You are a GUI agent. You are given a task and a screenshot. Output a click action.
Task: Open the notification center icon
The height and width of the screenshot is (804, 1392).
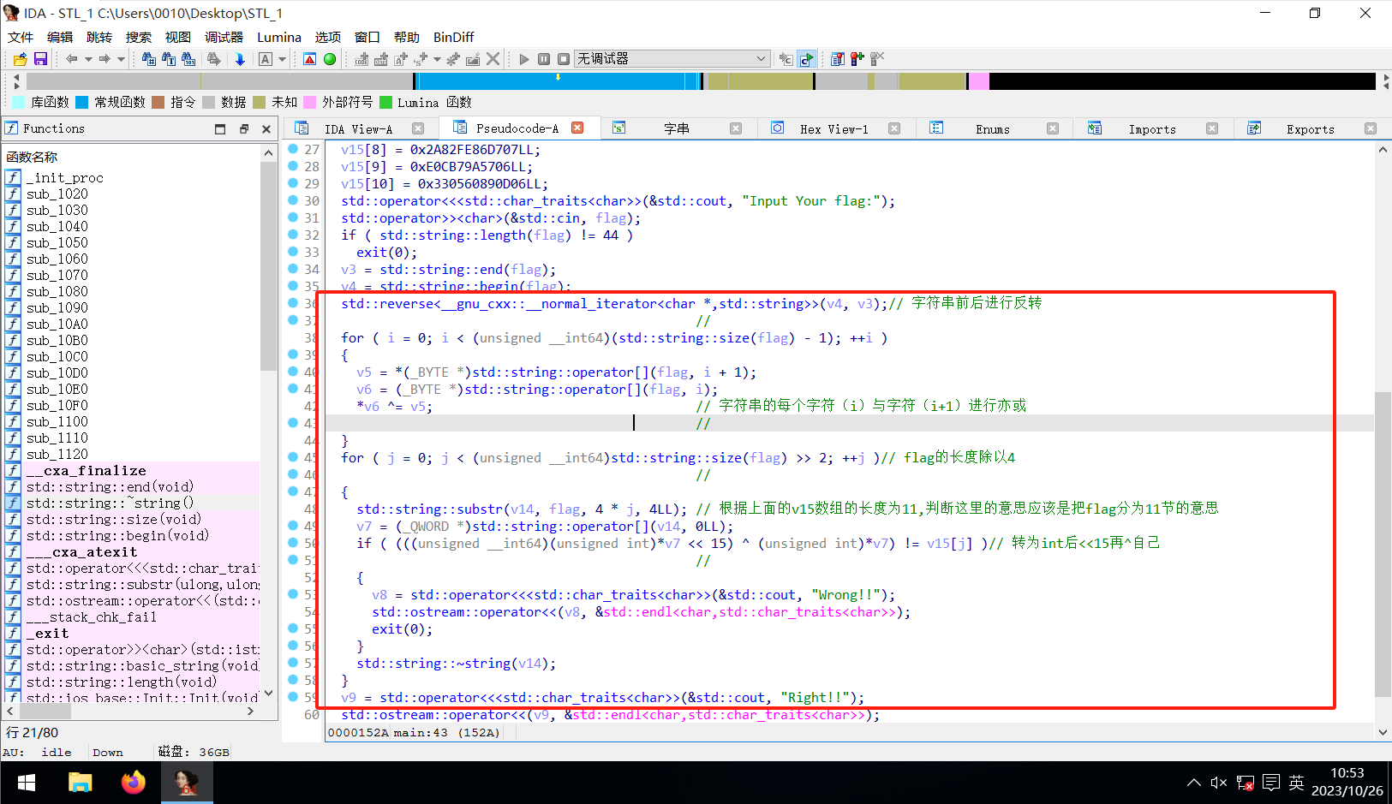click(x=1271, y=783)
